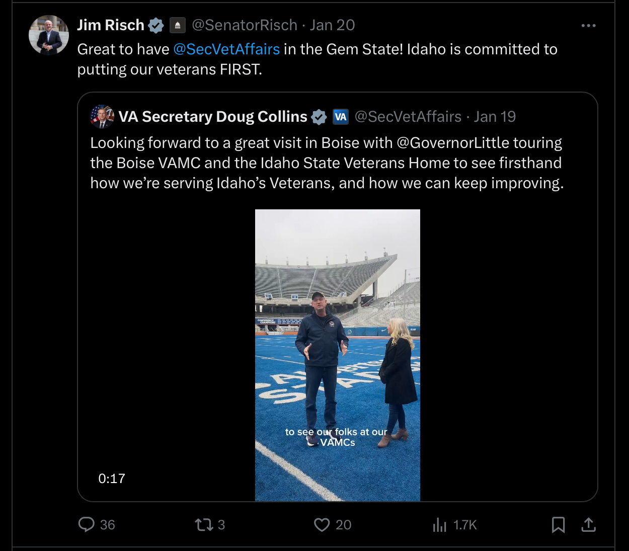
Task: Click the VA affiliation logo badge
Action: click(341, 117)
